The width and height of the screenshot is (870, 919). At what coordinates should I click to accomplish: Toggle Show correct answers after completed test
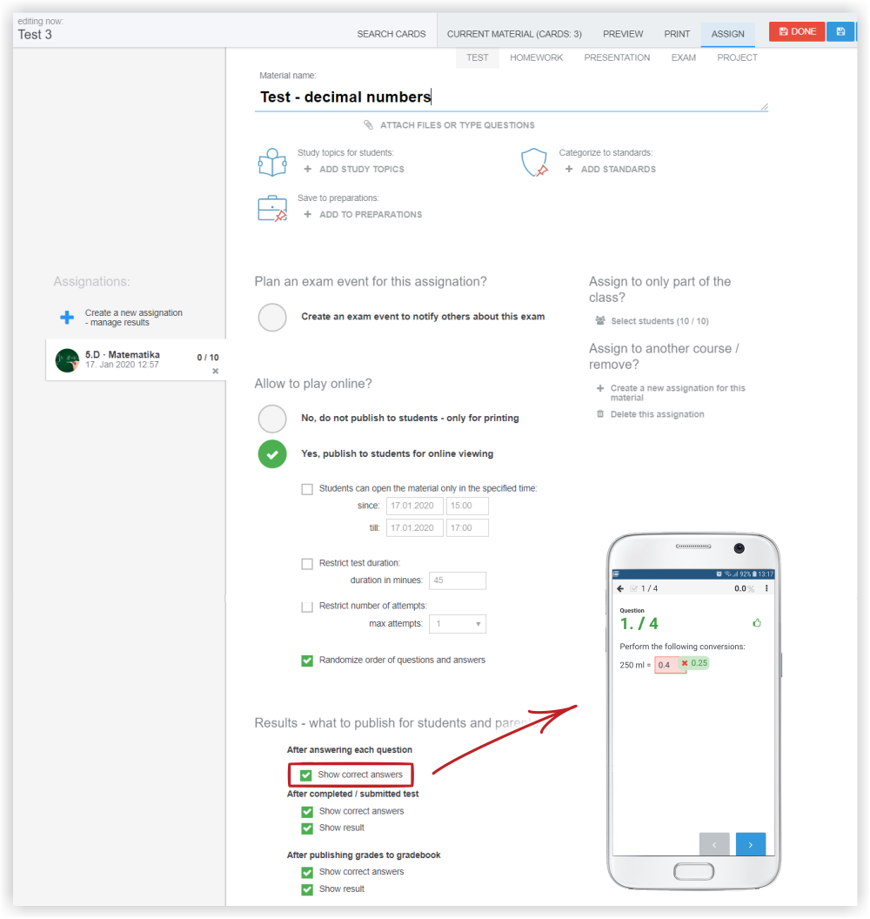[307, 812]
